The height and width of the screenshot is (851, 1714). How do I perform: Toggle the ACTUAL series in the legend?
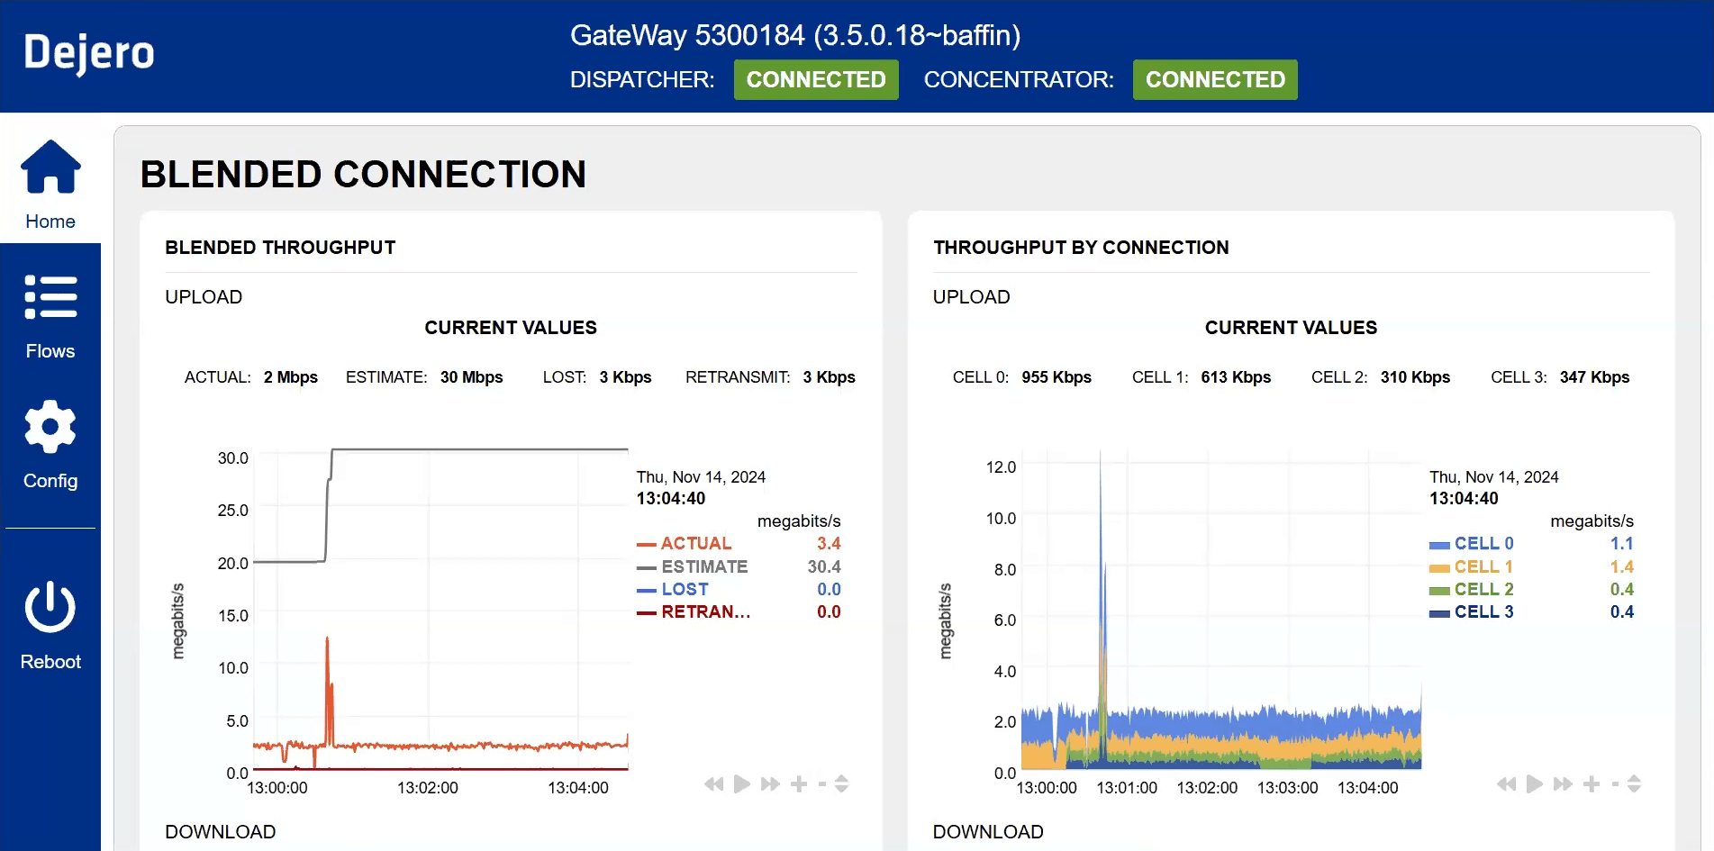(695, 544)
